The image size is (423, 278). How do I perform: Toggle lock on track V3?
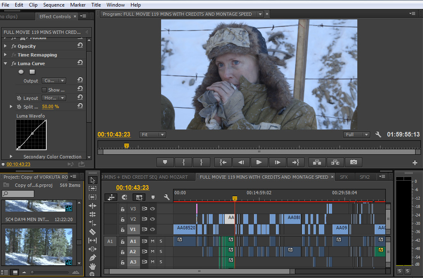click(122, 209)
